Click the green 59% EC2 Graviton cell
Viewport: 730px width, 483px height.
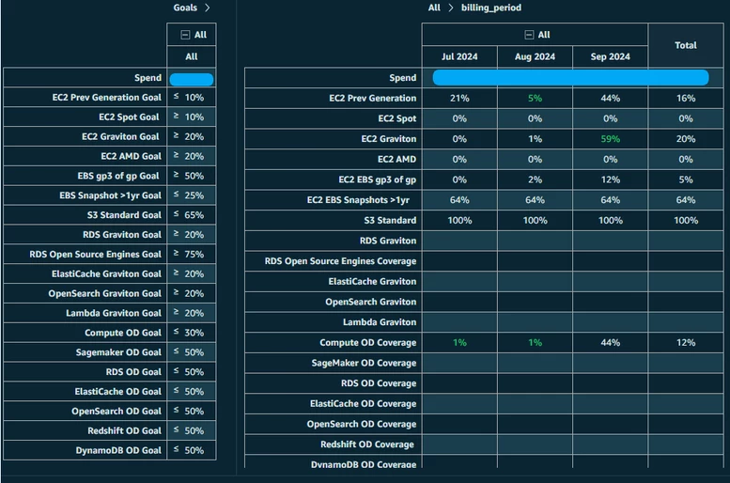[611, 139]
